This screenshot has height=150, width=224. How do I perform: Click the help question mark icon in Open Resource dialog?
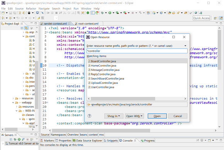pos(90,116)
